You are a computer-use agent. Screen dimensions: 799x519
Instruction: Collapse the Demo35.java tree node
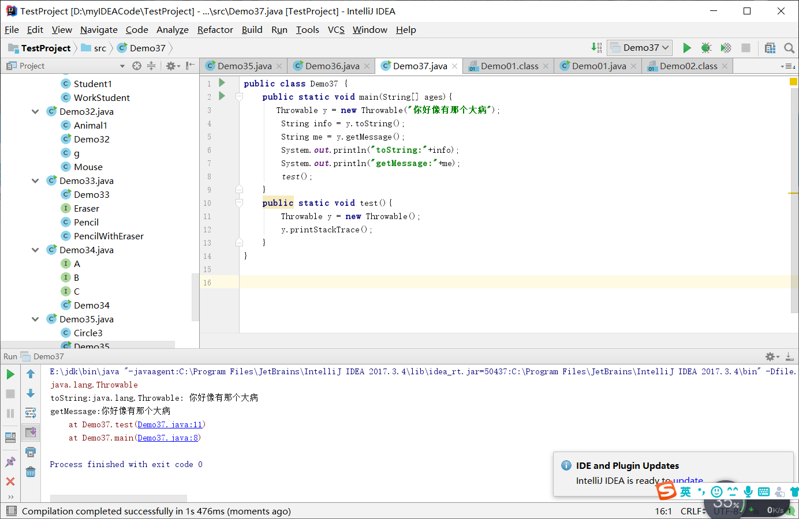click(35, 319)
